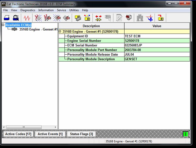Click the 02256083JP value cell
This screenshot has height=148, width=196.
157,45
